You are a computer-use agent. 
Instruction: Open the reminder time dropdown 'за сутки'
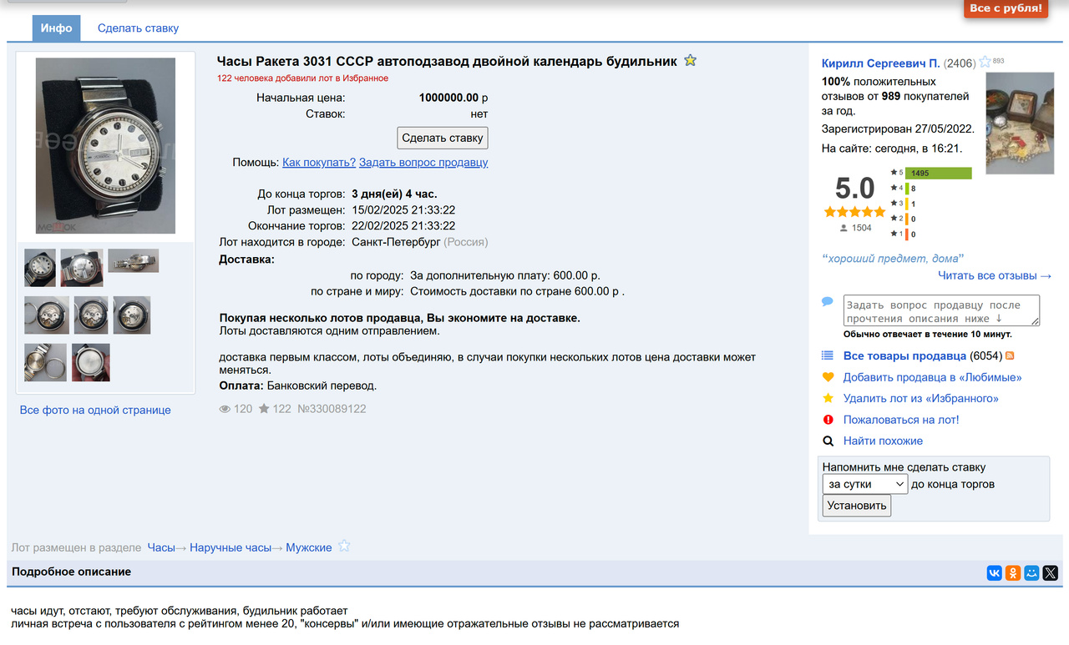[x=864, y=484]
